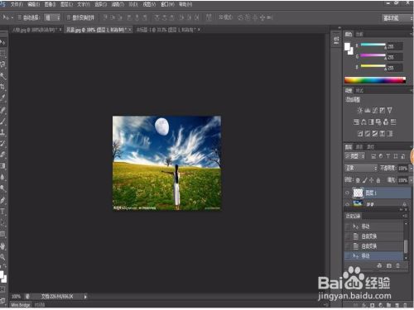Open the History panel flyout menu
This screenshot has height=310, width=414.
click(405, 216)
